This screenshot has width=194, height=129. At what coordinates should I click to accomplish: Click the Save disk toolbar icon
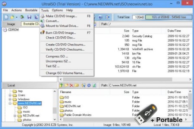(x=29, y=17)
